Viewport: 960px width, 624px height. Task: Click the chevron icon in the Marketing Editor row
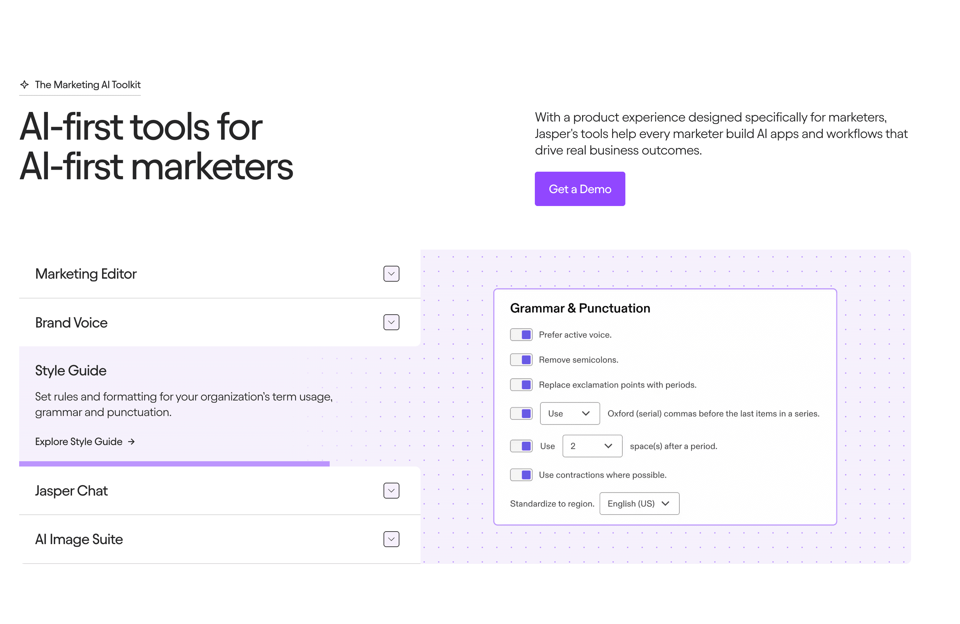click(x=391, y=274)
